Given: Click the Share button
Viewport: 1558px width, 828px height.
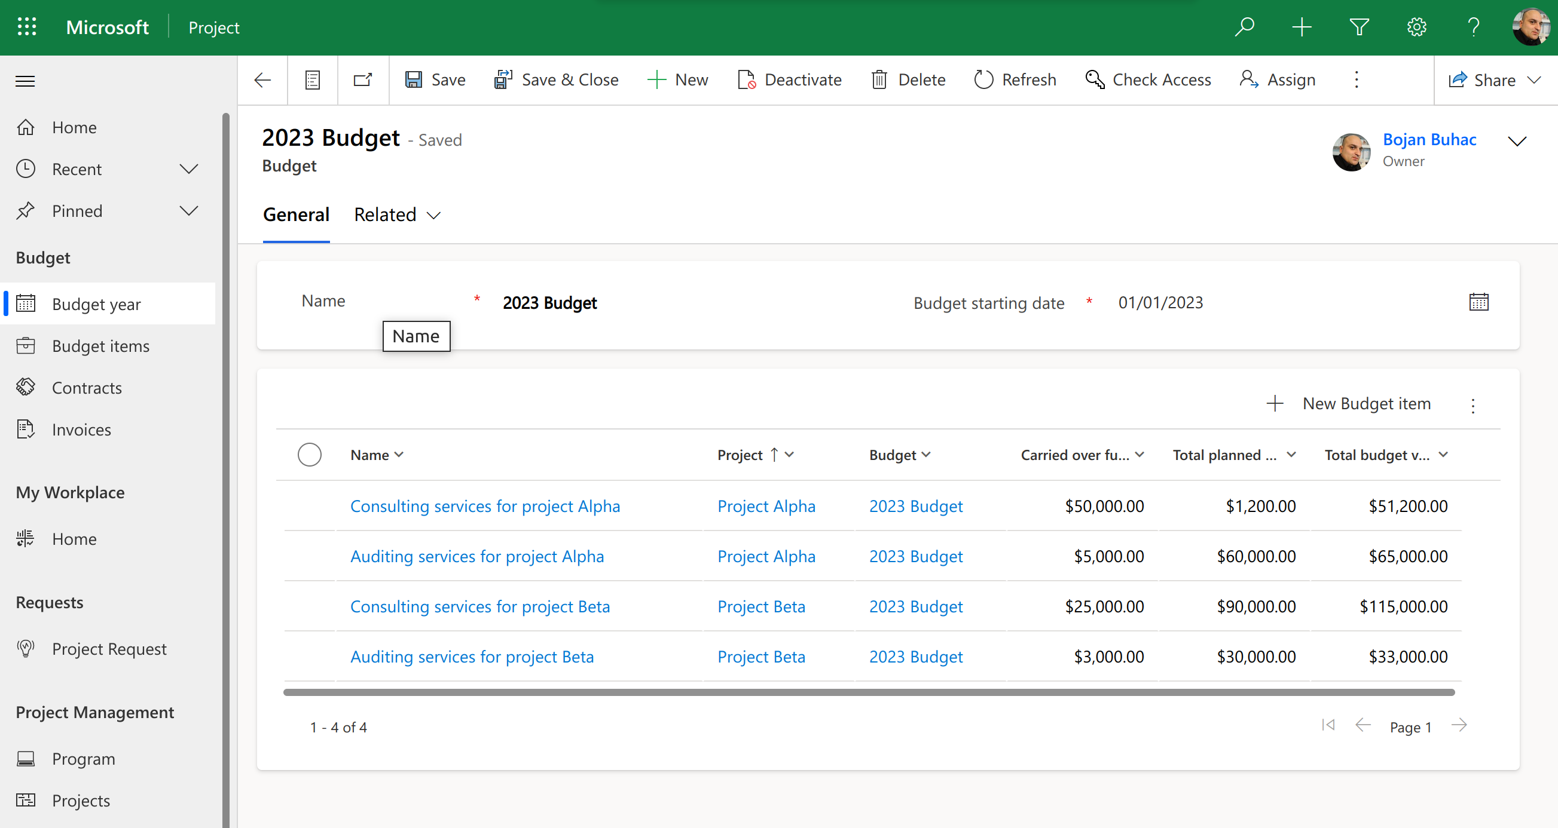Looking at the screenshot, I should (1481, 80).
